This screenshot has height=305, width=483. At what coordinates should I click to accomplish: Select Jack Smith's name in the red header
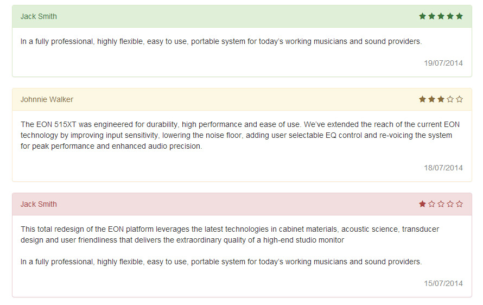click(39, 204)
